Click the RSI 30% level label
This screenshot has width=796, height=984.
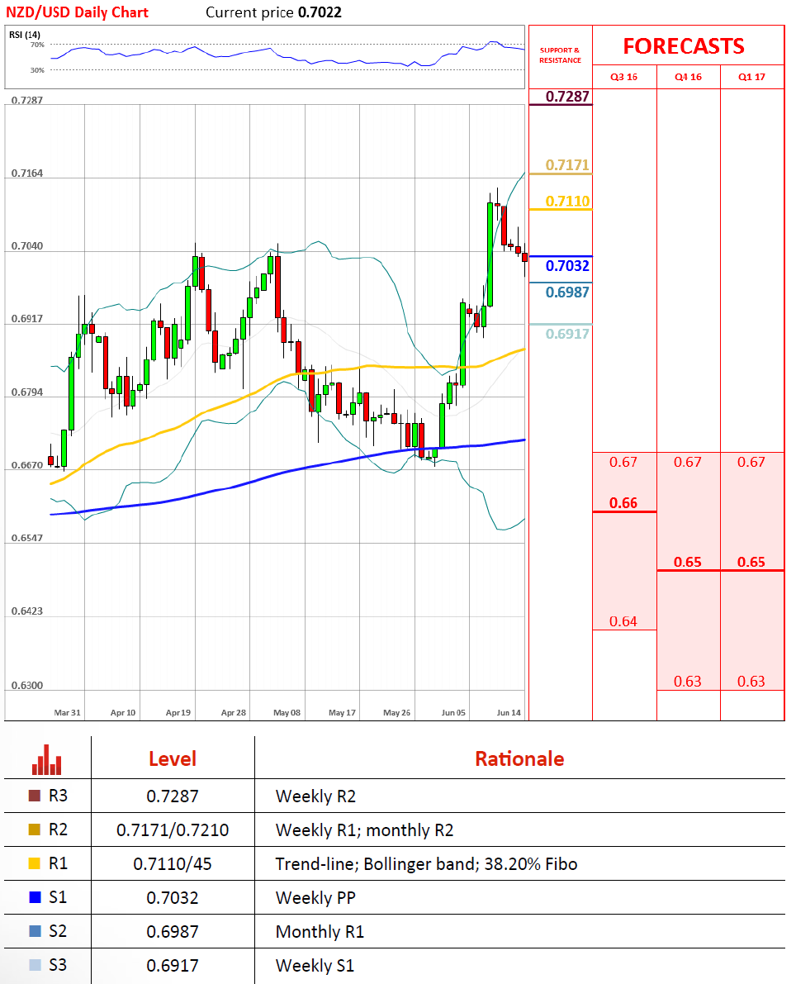coord(38,70)
